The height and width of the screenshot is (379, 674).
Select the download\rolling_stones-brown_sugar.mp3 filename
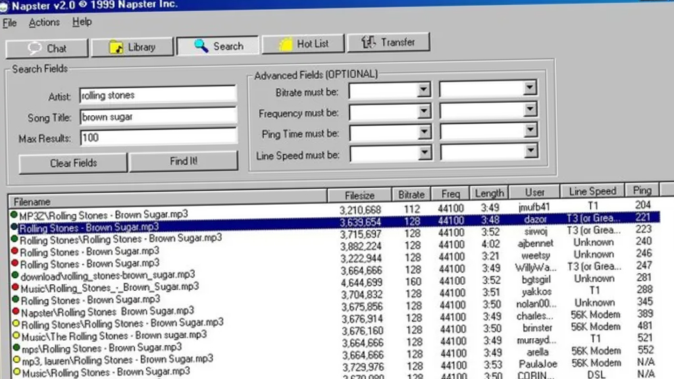click(108, 276)
